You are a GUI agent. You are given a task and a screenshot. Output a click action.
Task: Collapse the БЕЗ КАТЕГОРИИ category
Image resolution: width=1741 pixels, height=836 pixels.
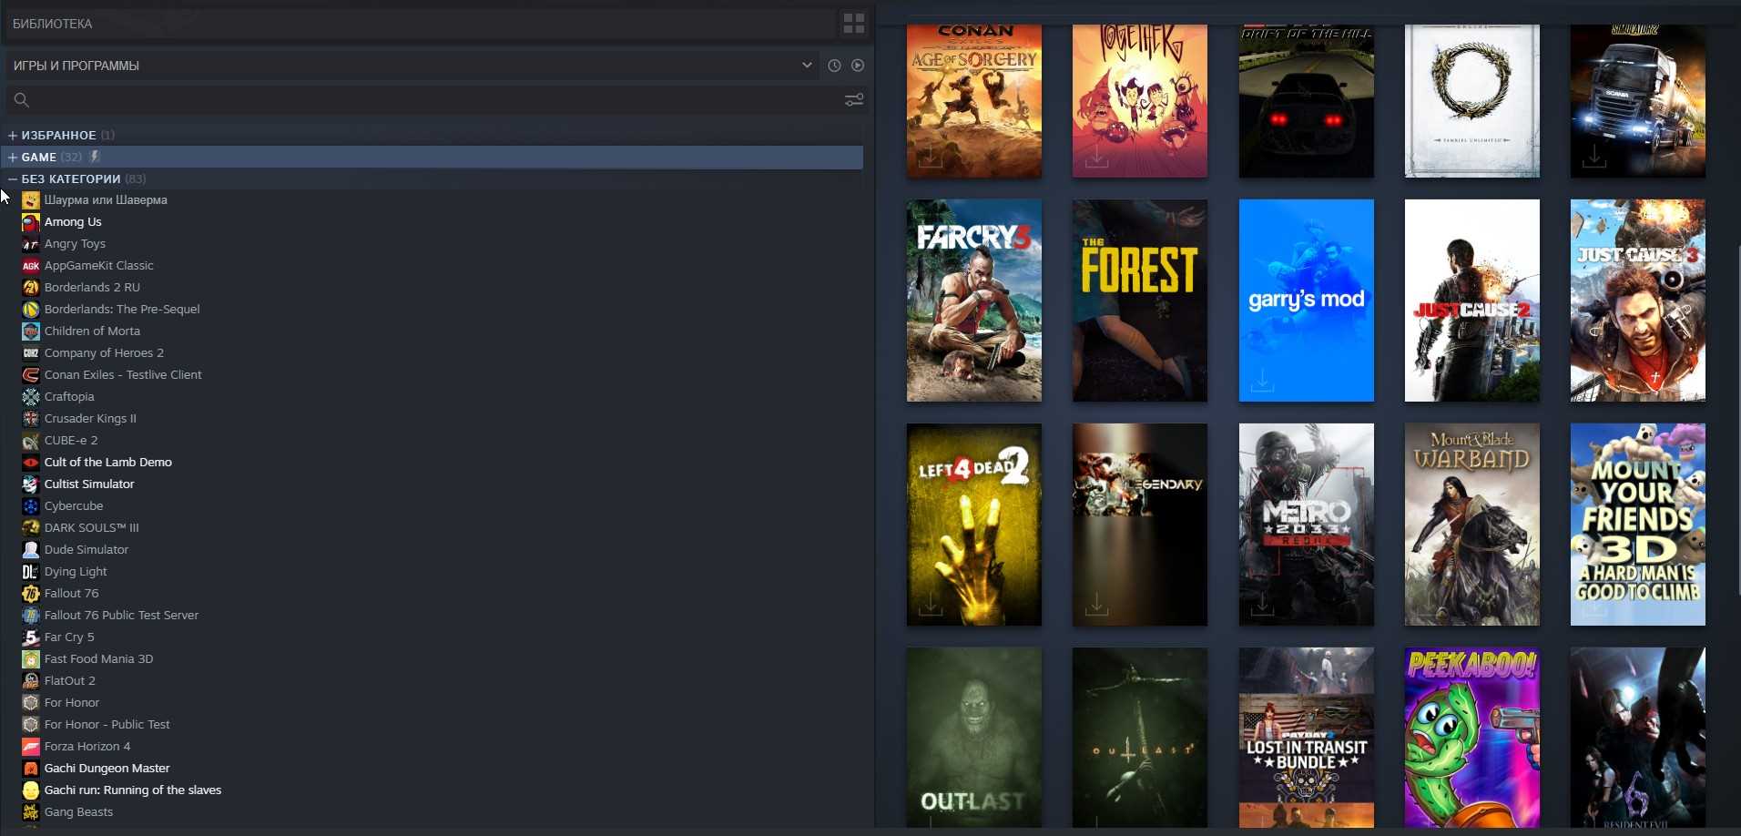pos(13,178)
